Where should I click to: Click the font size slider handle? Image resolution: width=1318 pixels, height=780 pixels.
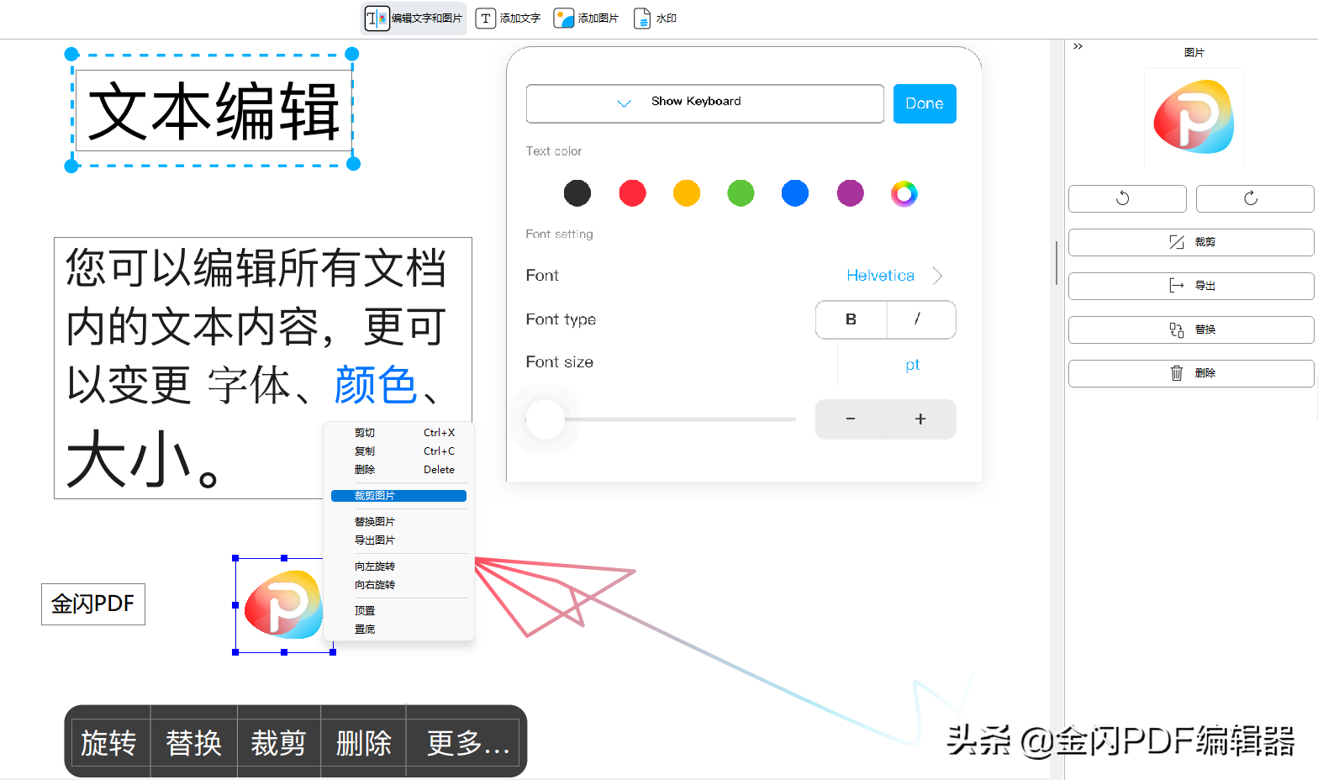546,419
